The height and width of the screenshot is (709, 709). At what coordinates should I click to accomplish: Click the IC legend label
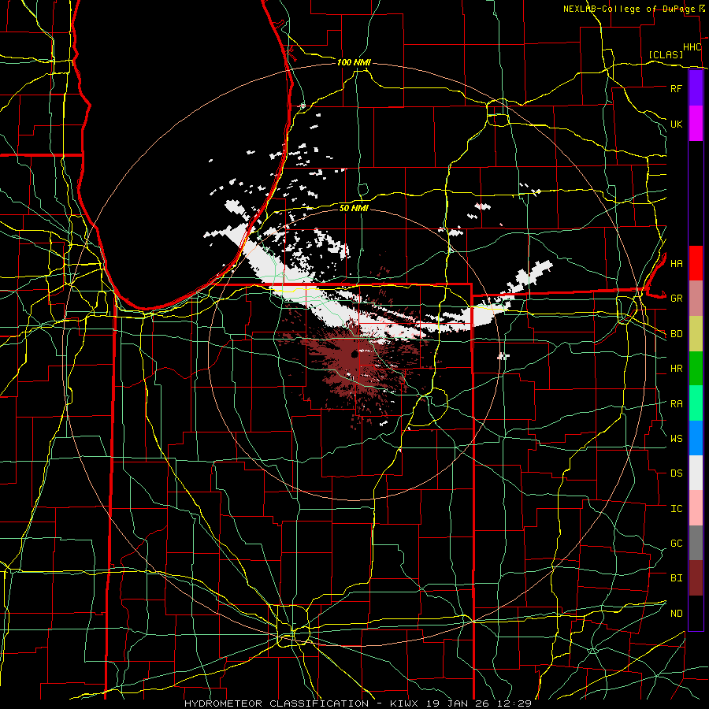tap(676, 509)
